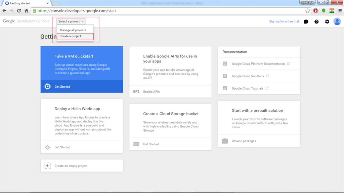The image size is (344, 193).
Task: Click the red Opera-style extension icon
Action: click(x=316, y=10)
